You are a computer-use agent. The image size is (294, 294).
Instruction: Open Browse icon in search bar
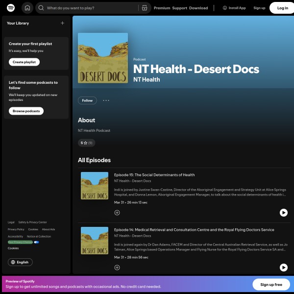coord(144,8)
